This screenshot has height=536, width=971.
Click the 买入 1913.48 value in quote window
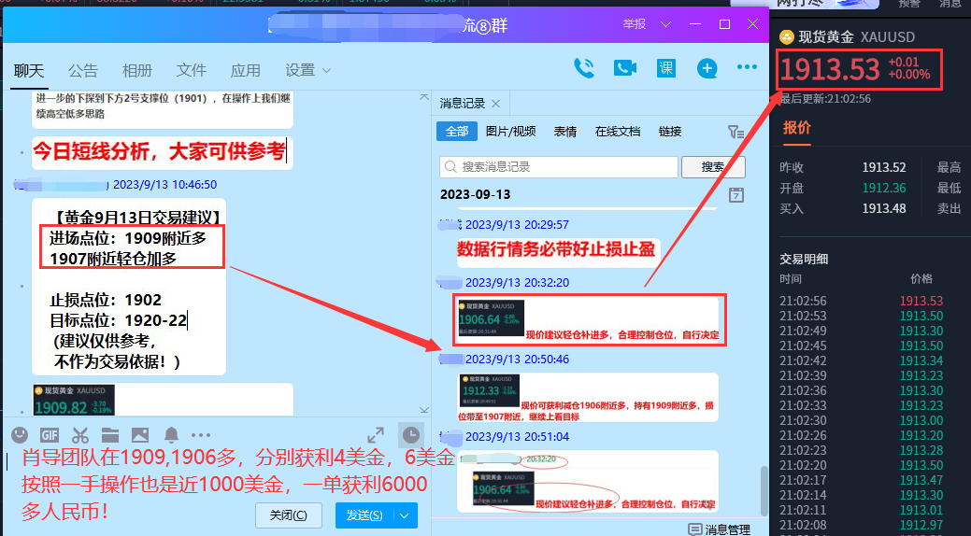[x=884, y=208]
